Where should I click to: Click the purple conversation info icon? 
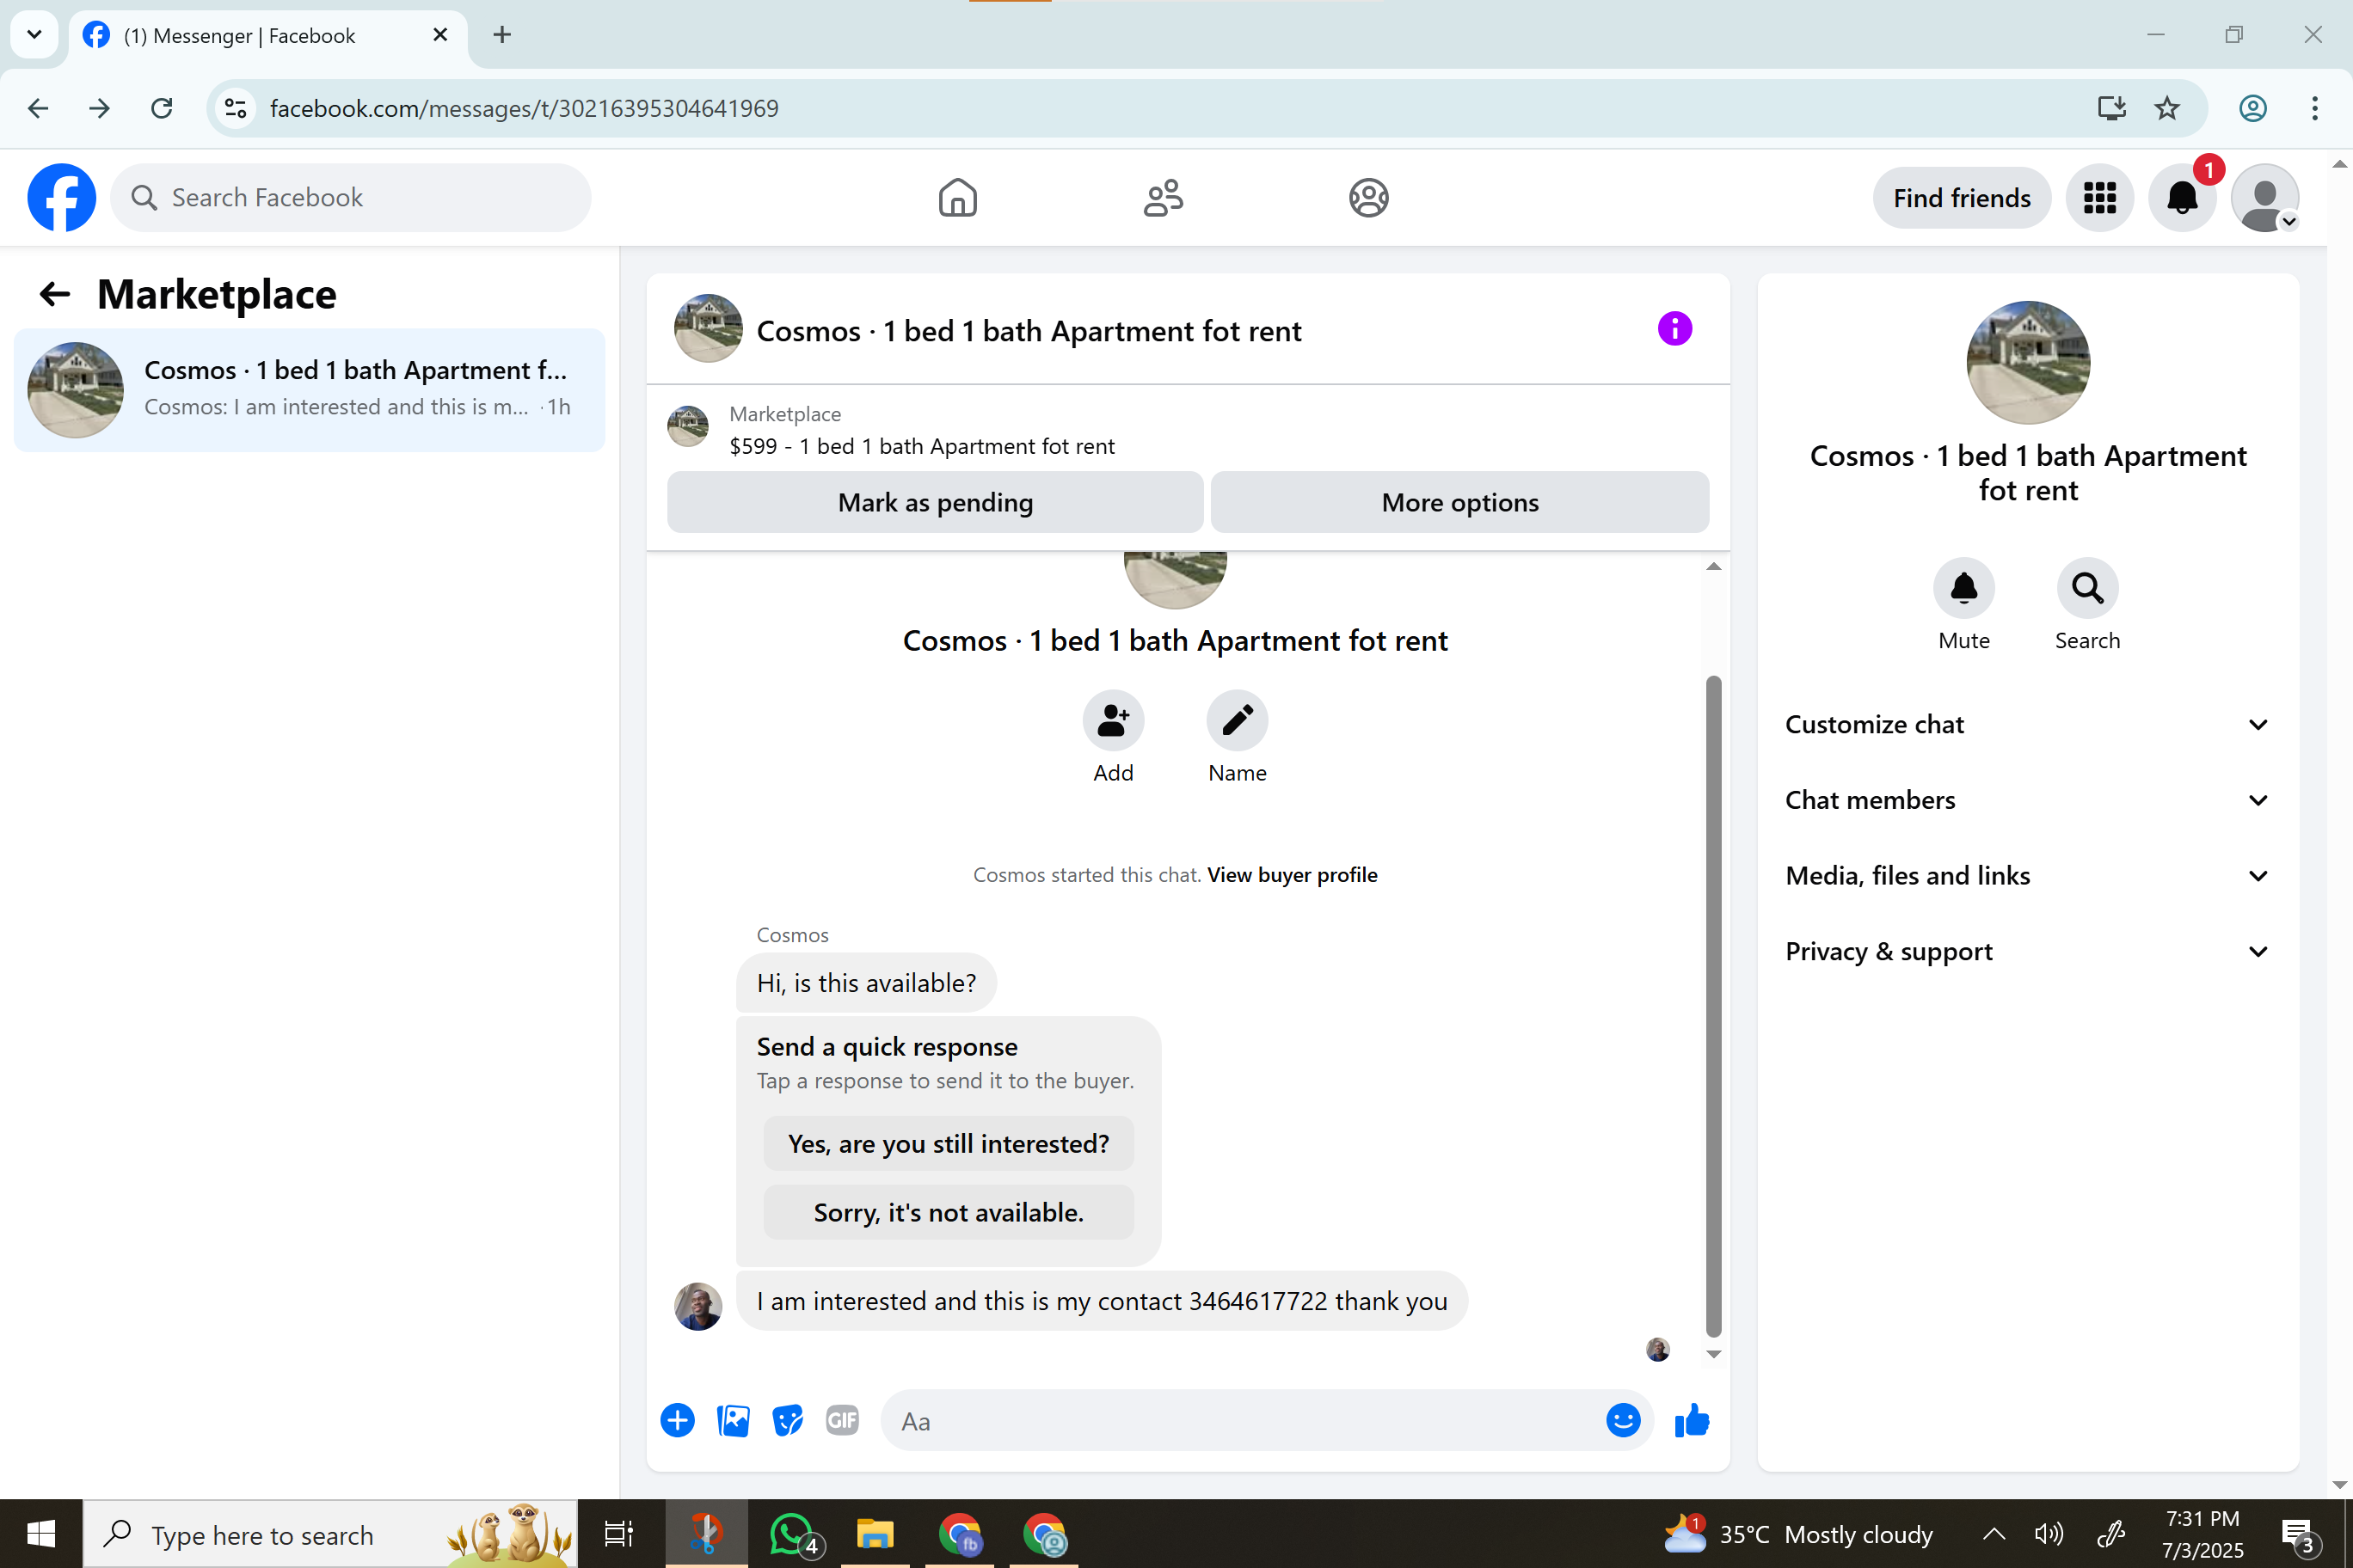[x=1674, y=329]
